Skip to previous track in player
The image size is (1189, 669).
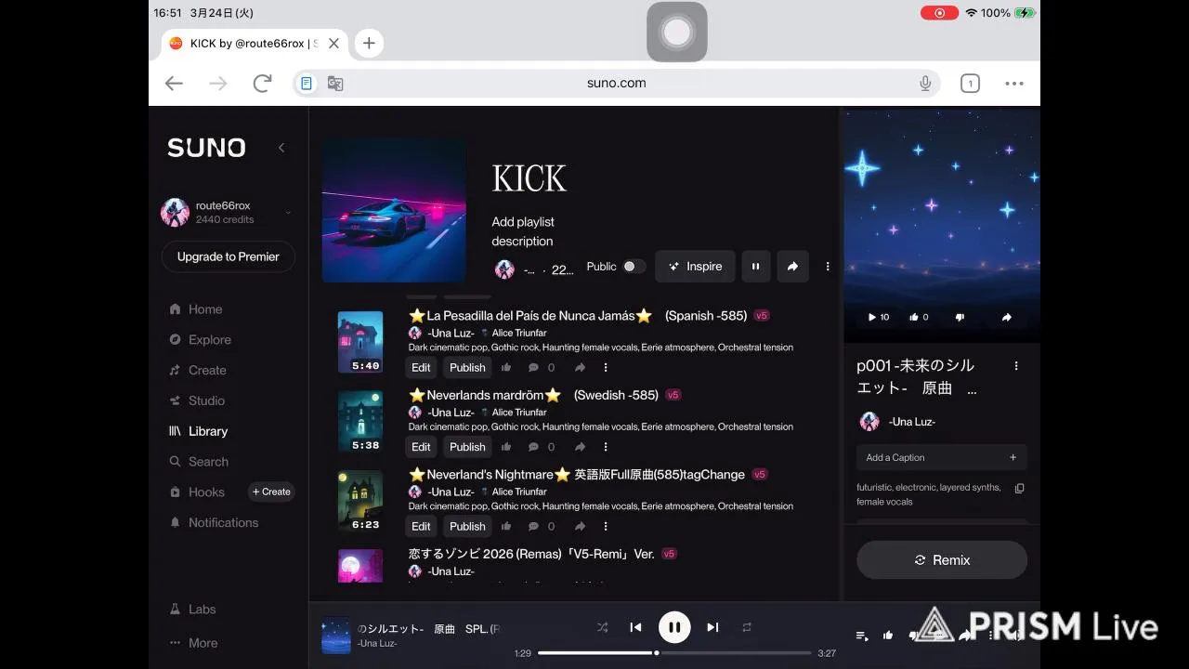tap(635, 627)
